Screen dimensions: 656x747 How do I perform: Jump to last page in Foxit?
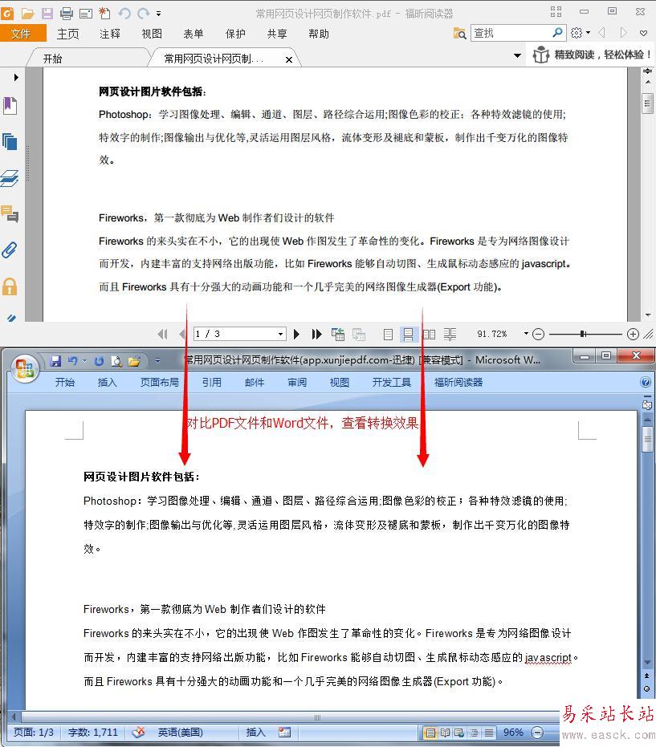tap(316, 334)
